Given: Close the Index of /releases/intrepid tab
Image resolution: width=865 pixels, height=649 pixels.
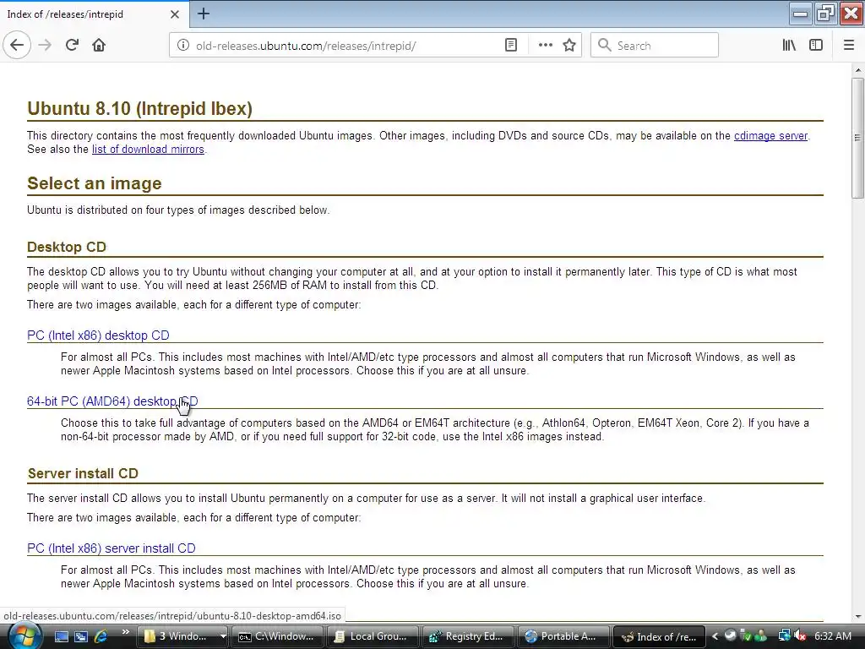Looking at the screenshot, I should (x=175, y=14).
